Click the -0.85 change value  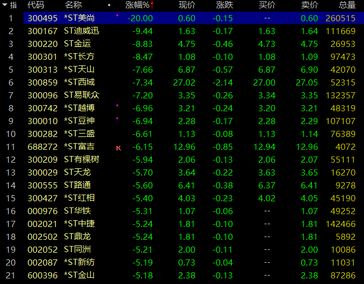point(223,147)
